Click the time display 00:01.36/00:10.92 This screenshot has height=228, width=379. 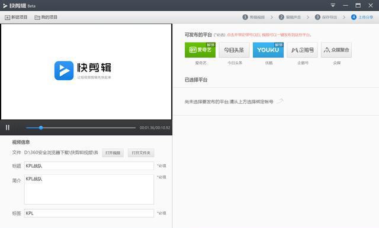point(155,128)
